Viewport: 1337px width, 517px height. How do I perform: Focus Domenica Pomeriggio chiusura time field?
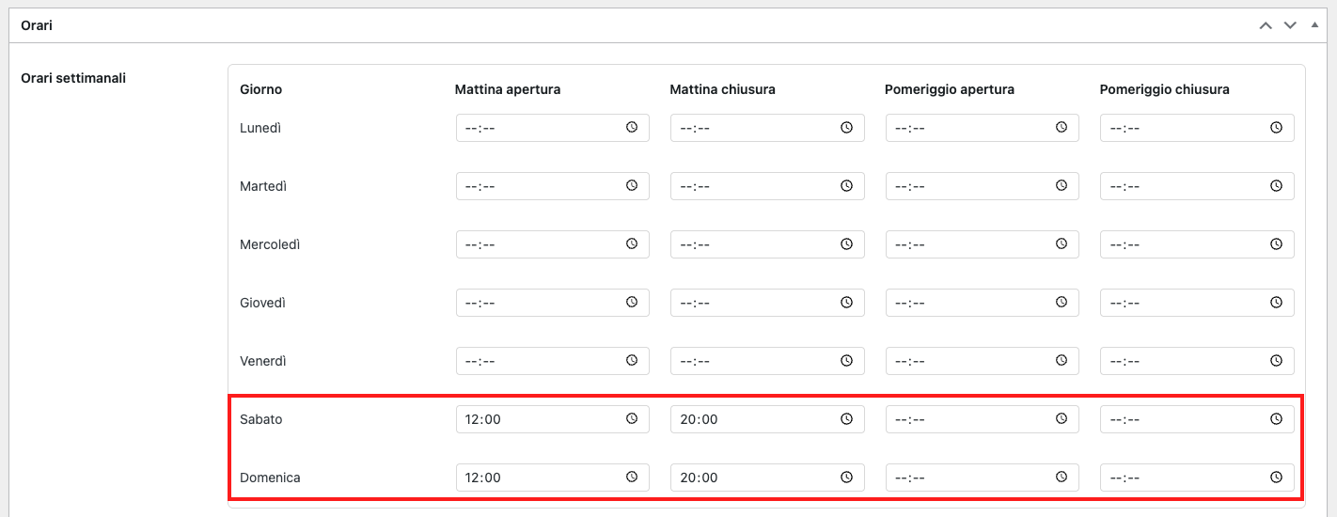(x=1197, y=478)
